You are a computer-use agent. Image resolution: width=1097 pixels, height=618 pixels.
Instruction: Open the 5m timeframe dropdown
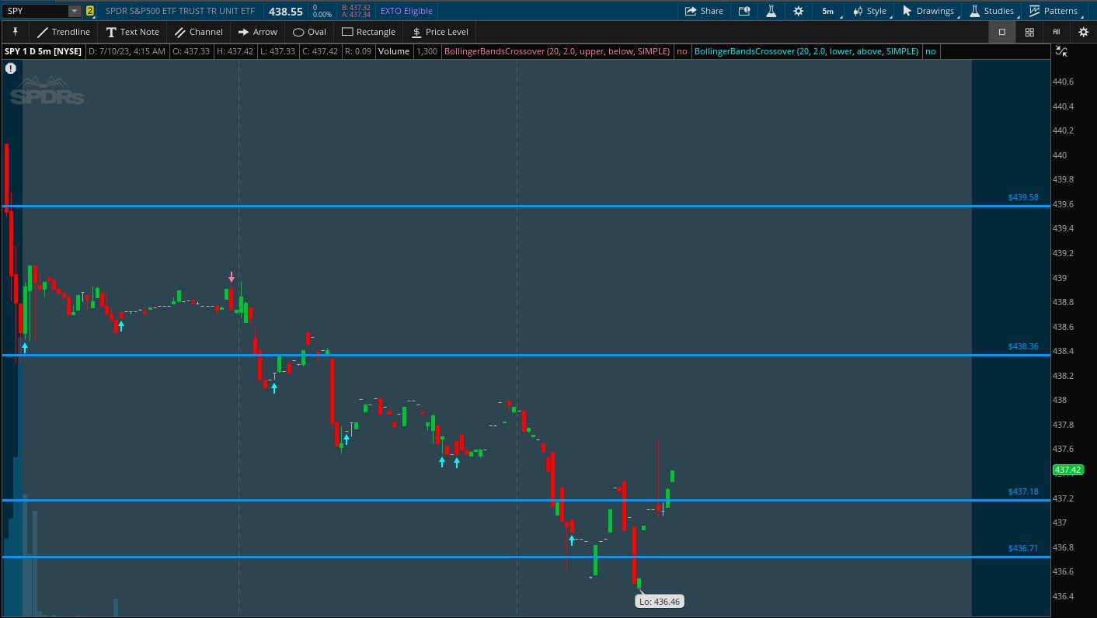point(827,11)
